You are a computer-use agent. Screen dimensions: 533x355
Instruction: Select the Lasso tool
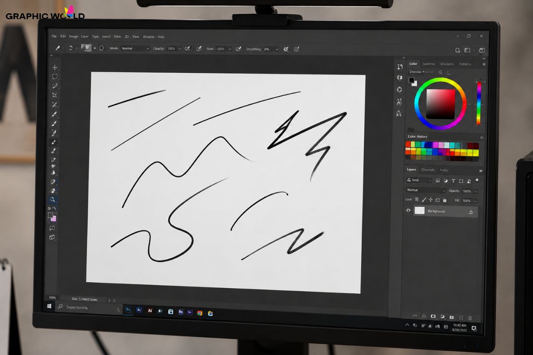pyautogui.click(x=55, y=86)
